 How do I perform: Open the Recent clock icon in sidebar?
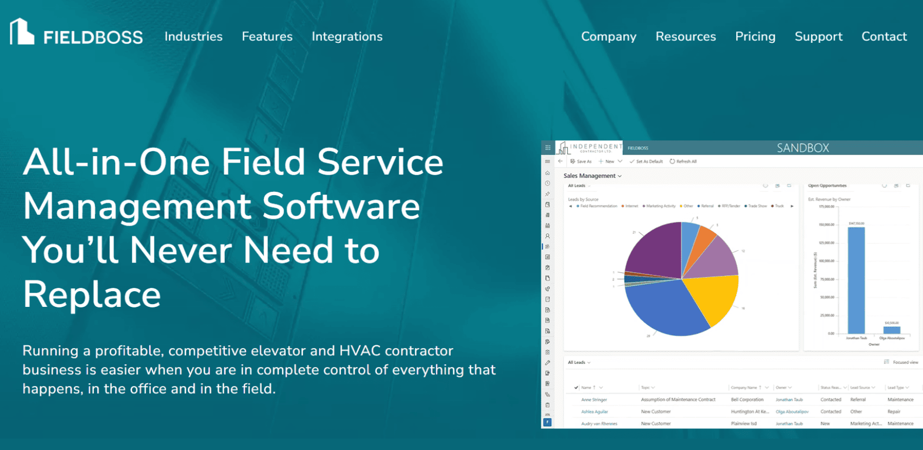click(x=547, y=183)
